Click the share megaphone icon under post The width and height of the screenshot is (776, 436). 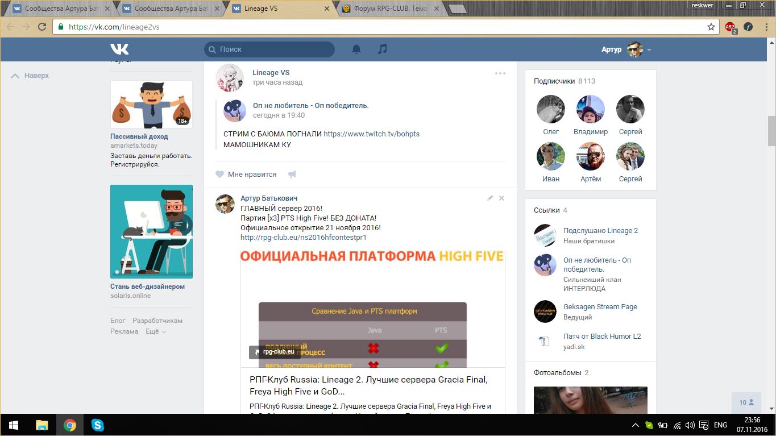point(292,175)
